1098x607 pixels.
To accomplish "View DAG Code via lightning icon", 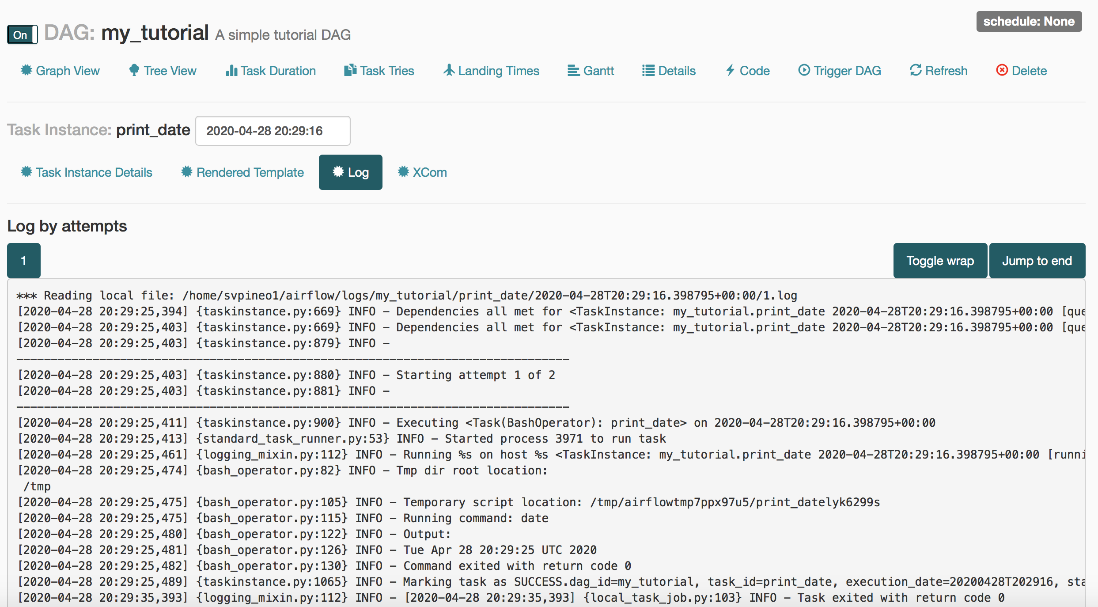I will tap(731, 70).
